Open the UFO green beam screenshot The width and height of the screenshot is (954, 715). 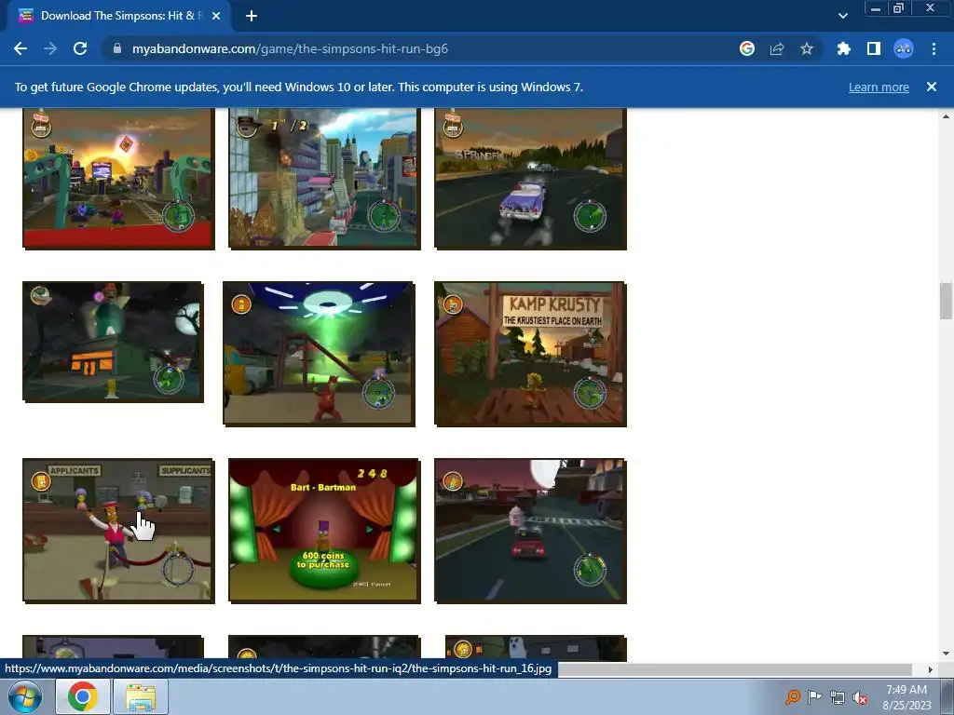320,354
